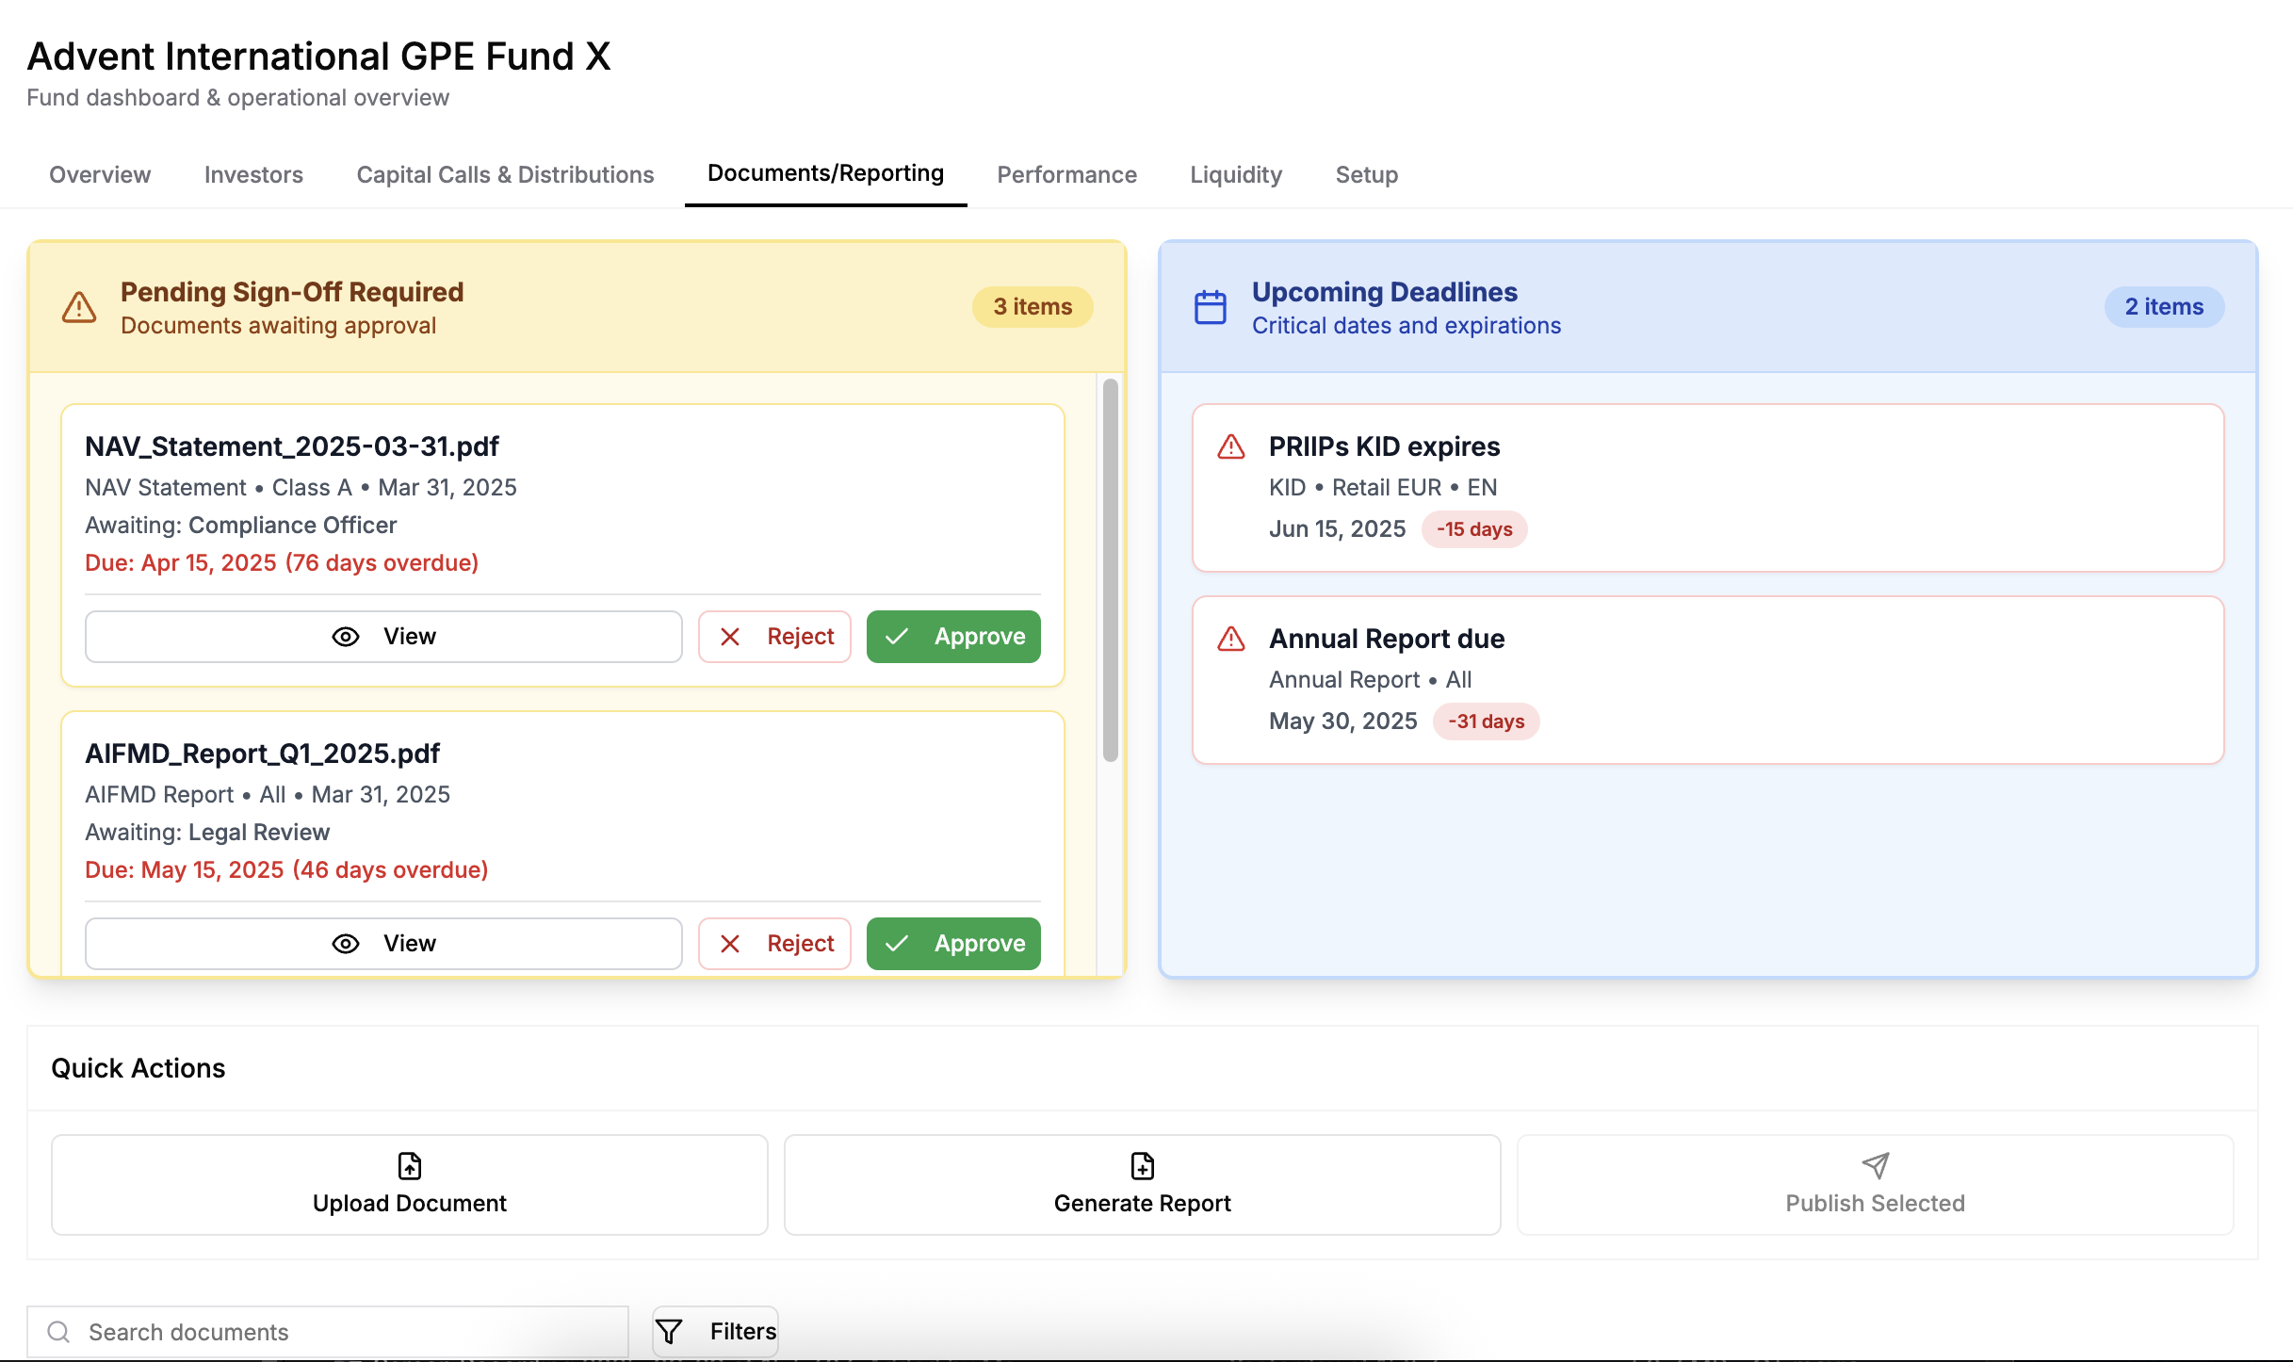2293x1362 pixels.
Task: Select the Documents/Reporting tab
Action: click(x=825, y=173)
